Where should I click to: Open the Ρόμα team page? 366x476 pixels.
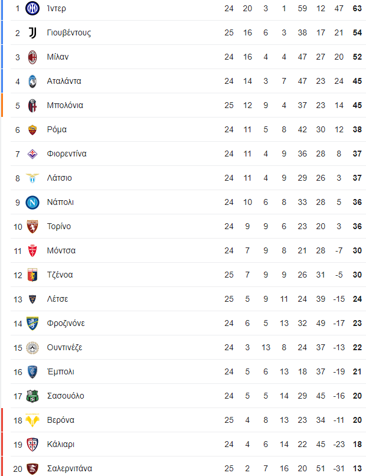pyautogui.click(x=57, y=129)
